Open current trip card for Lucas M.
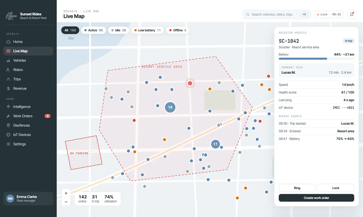 (316, 70)
